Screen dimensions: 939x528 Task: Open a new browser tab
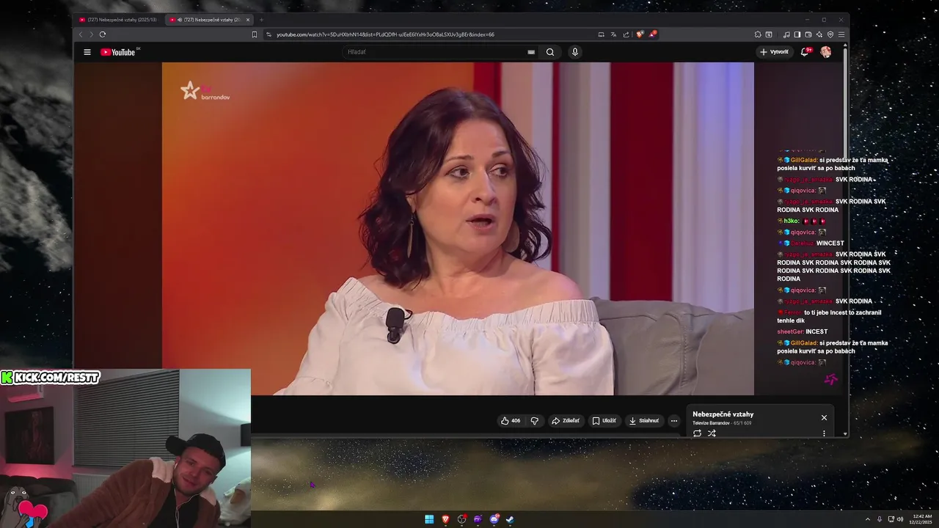(x=261, y=20)
